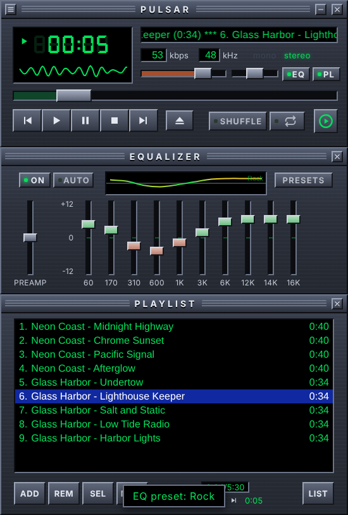Click the Eject button to open a file
This screenshot has height=515, width=348.
180,121
